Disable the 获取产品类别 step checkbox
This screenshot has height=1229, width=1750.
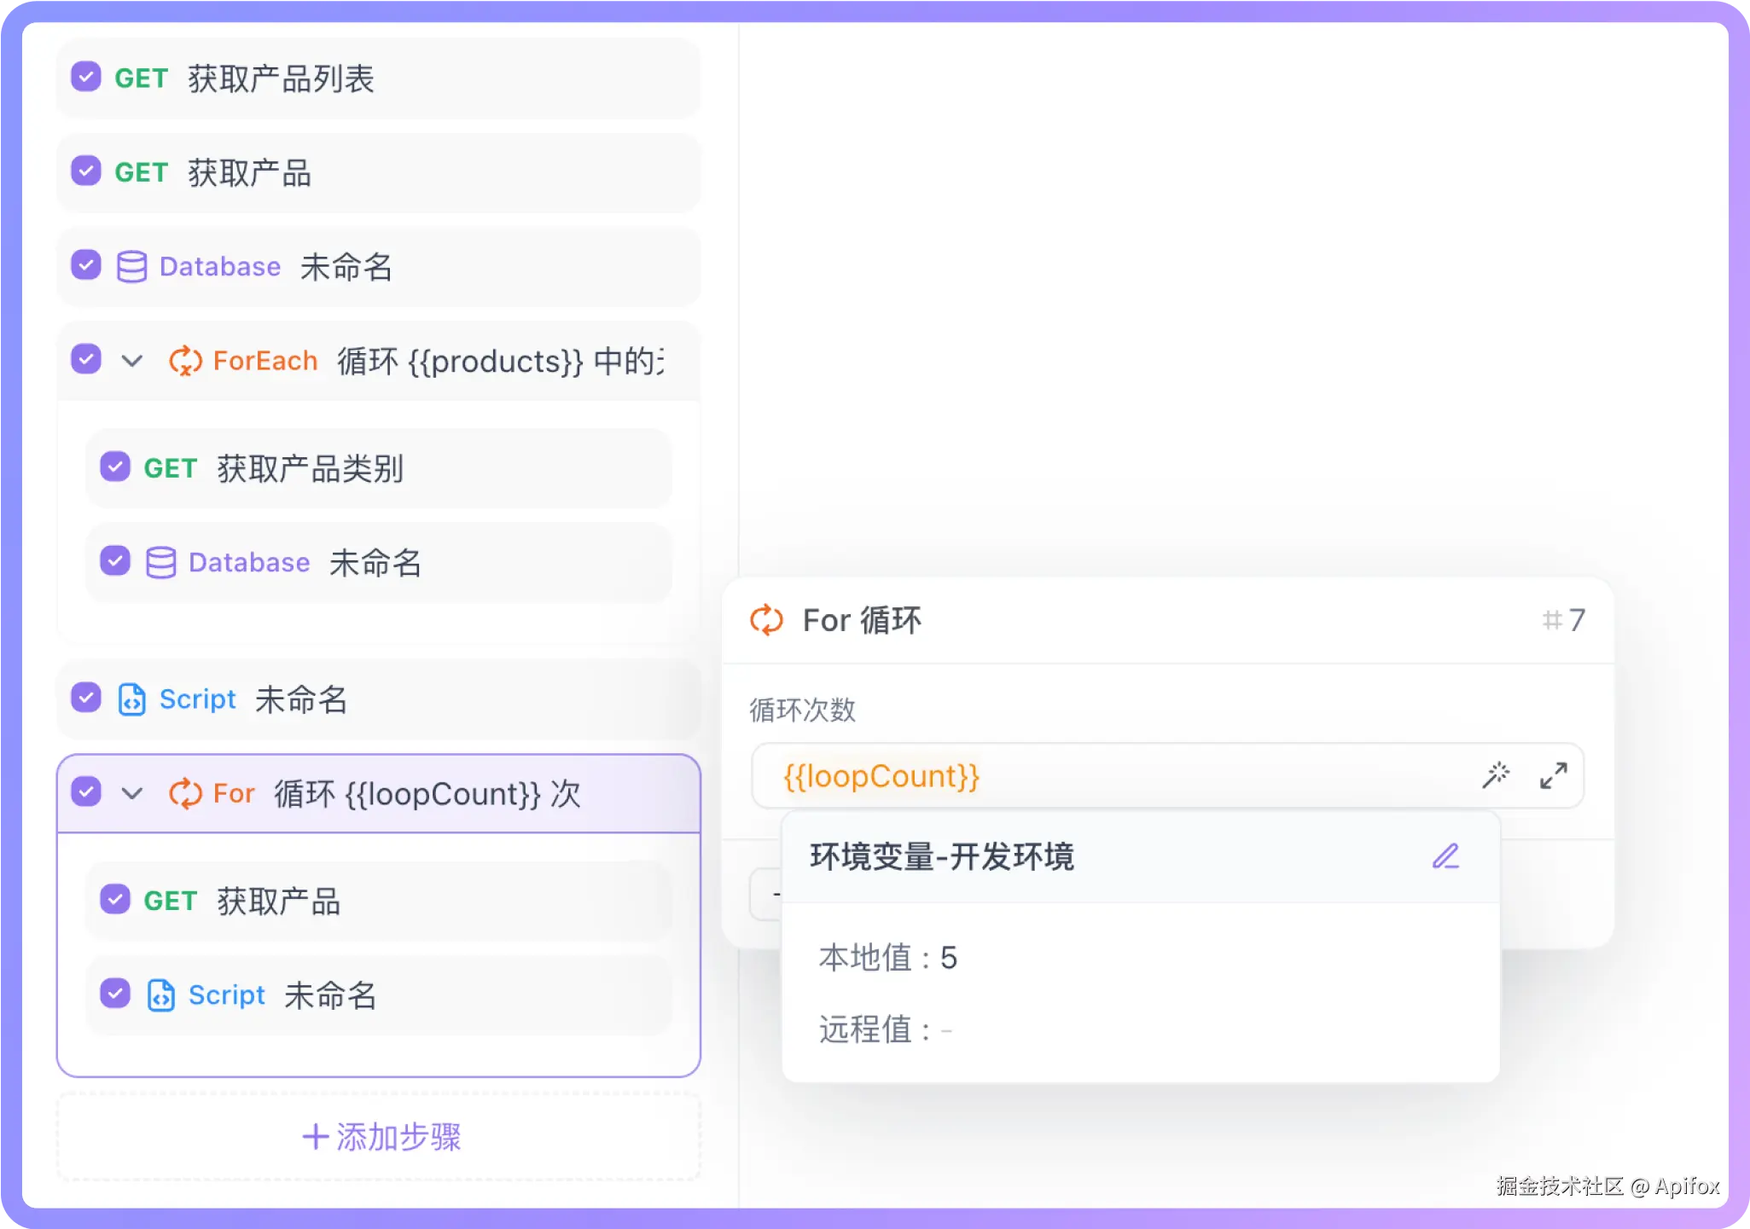[115, 467]
